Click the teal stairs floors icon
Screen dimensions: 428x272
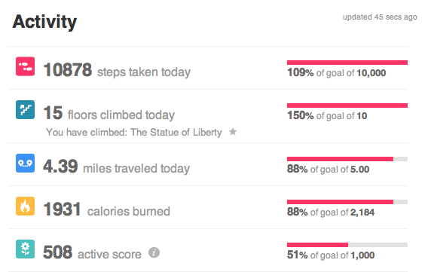25,110
